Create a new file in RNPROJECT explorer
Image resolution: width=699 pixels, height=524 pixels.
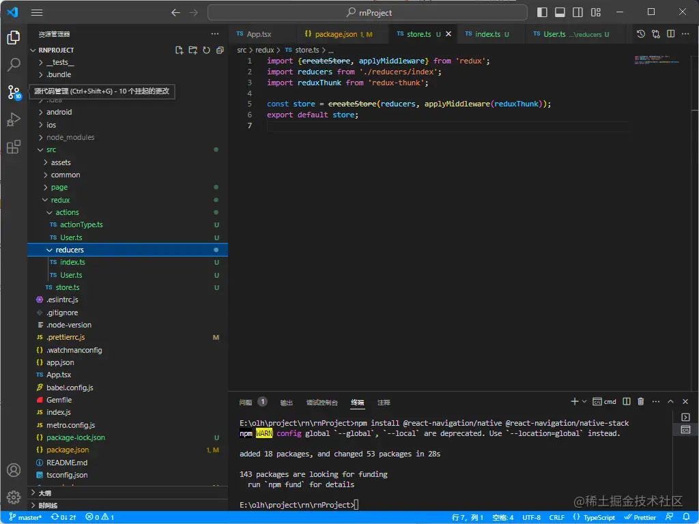(180, 50)
